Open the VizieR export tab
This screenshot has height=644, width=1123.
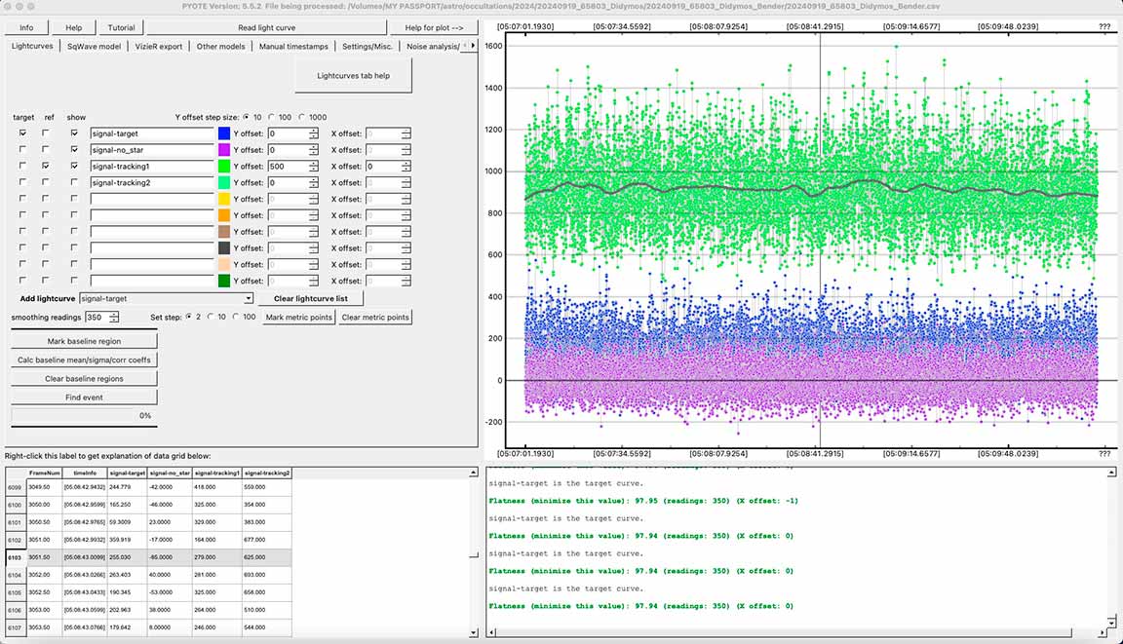pos(158,47)
